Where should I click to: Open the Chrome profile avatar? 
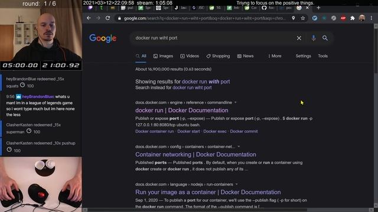pyautogui.click(x=362, y=18)
